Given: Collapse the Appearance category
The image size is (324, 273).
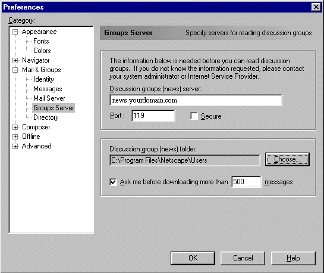Looking at the screenshot, I should coord(15,32).
